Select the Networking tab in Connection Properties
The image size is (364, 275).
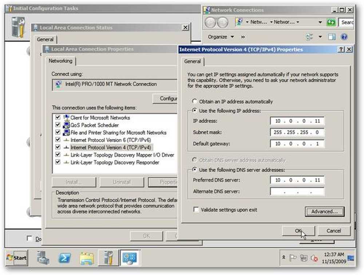(x=60, y=61)
